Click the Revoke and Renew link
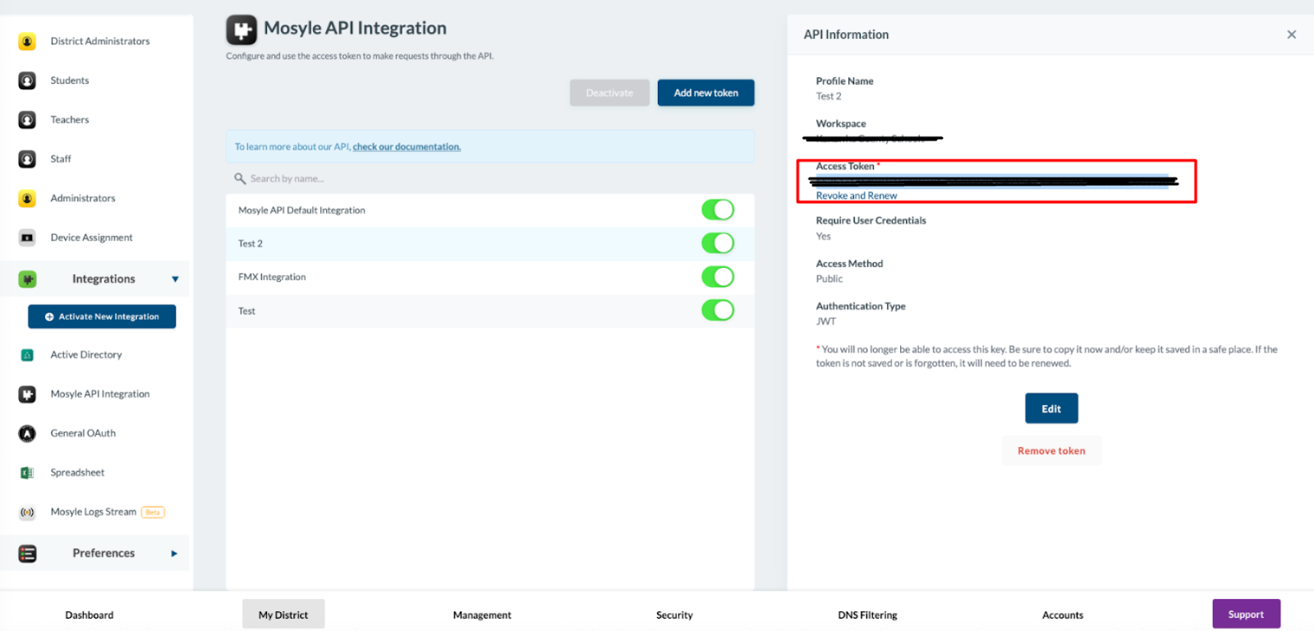Screen dimensions: 1314x631 tap(857, 196)
